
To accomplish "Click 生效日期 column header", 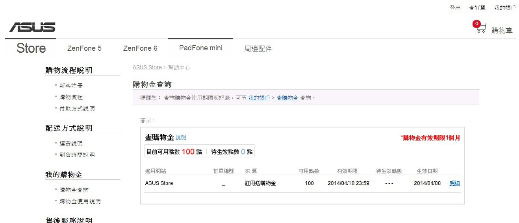I will coord(427,171).
